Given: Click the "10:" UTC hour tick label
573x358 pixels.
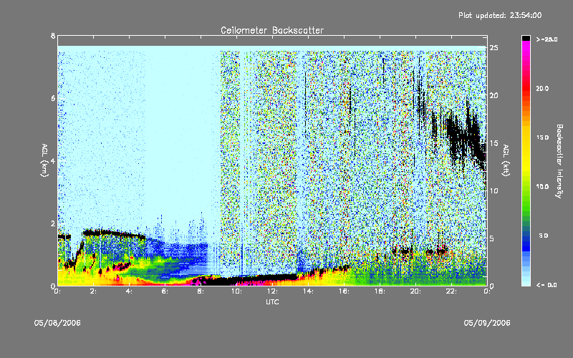Looking at the screenshot, I should [x=236, y=291].
